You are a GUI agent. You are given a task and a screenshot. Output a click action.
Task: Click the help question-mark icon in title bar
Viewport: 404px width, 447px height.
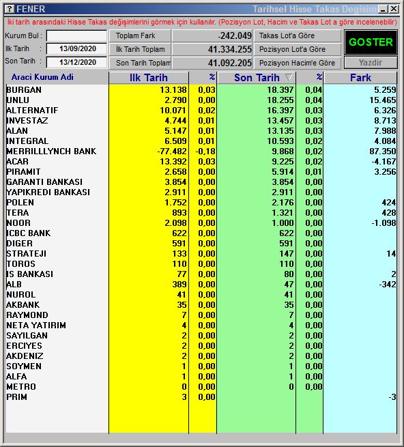pos(10,9)
